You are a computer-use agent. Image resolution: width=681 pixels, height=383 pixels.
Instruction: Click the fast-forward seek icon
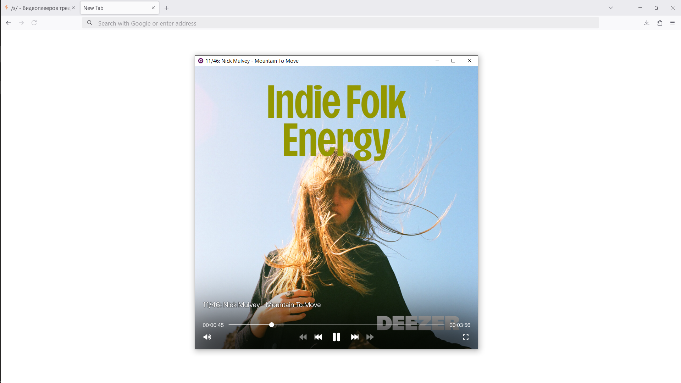(x=370, y=337)
